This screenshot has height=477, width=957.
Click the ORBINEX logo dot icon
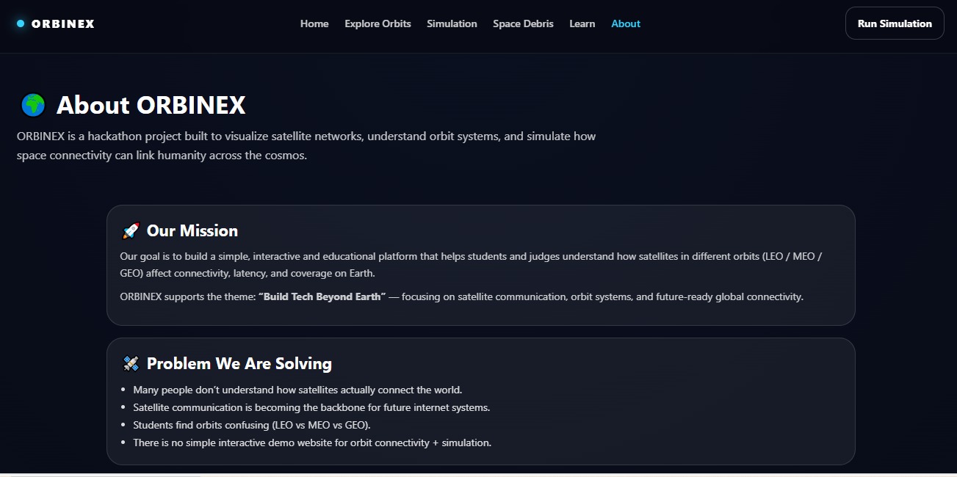click(21, 23)
